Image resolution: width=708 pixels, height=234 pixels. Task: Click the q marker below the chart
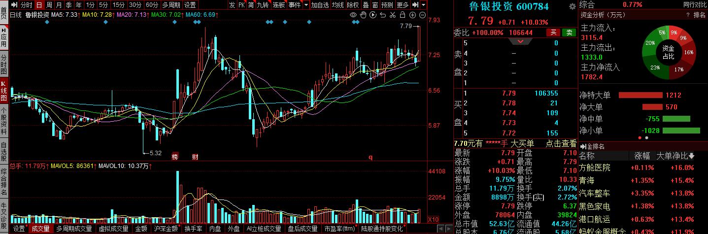371,157
